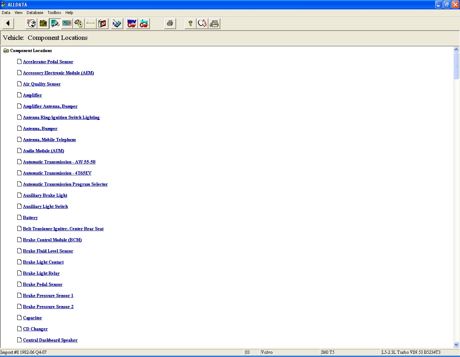The width and height of the screenshot is (460, 357).
Task: Open Accessory Electronic Module (AEM) link
Action: pos(59,73)
